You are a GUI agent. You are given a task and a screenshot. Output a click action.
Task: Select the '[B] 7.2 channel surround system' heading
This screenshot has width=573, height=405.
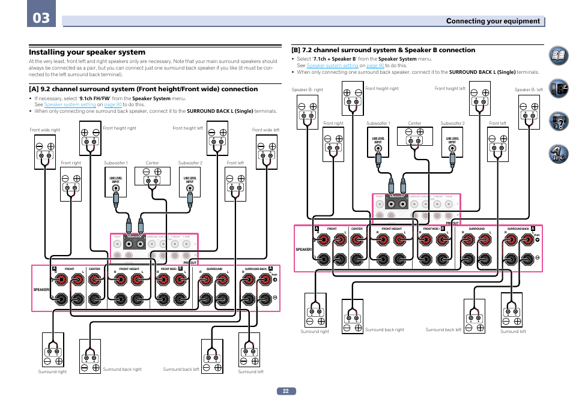(383, 50)
